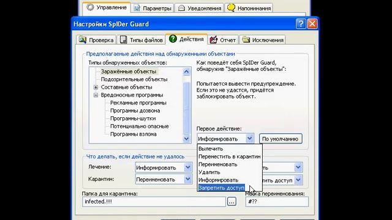Select Составные объекты tree item
392x220 pixels.
click(x=126, y=87)
